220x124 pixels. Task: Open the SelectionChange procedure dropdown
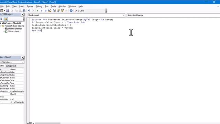pyautogui.click(x=173, y=15)
